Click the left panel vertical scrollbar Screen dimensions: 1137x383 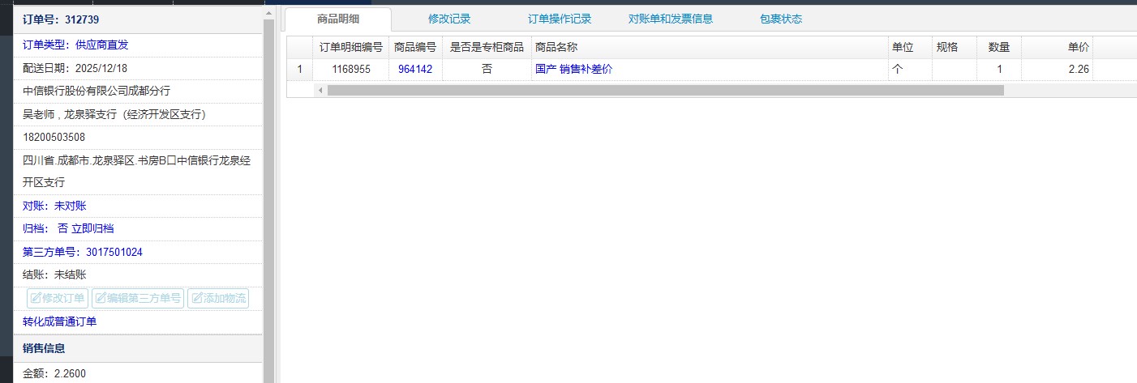tap(269, 202)
